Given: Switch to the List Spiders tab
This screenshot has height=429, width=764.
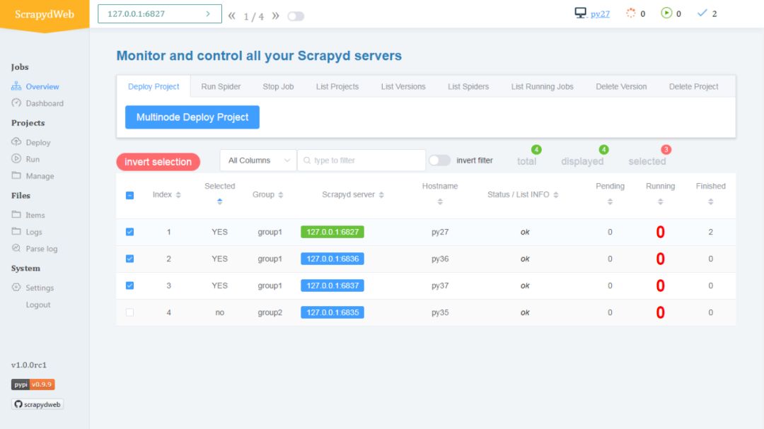Looking at the screenshot, I should tap(468, 86).
